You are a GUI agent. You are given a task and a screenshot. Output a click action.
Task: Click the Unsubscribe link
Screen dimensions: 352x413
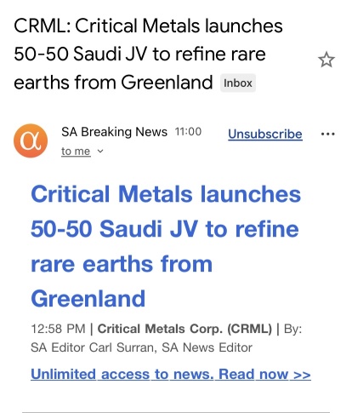[265, 134]
